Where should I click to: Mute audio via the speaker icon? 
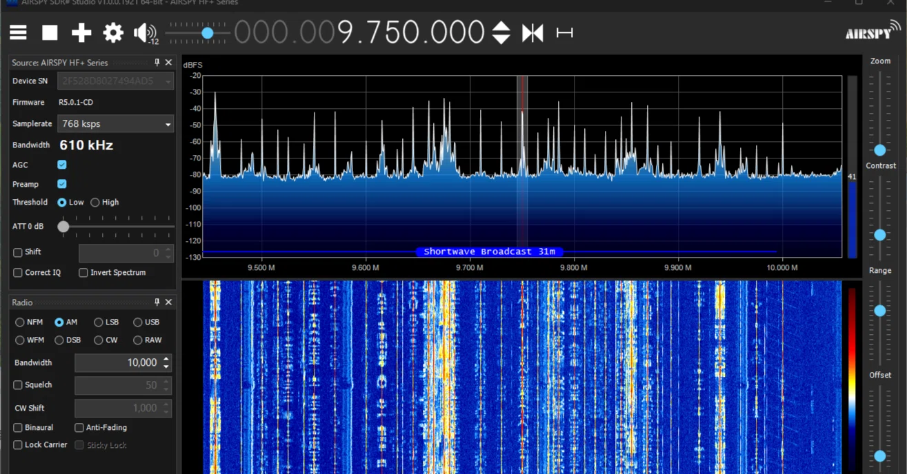click(146, 33)
